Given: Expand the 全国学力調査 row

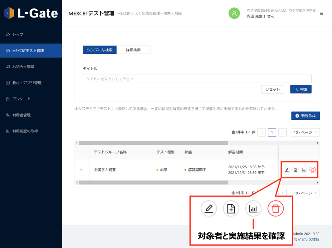Looking at the screenshot, I should tap(81, 170).
